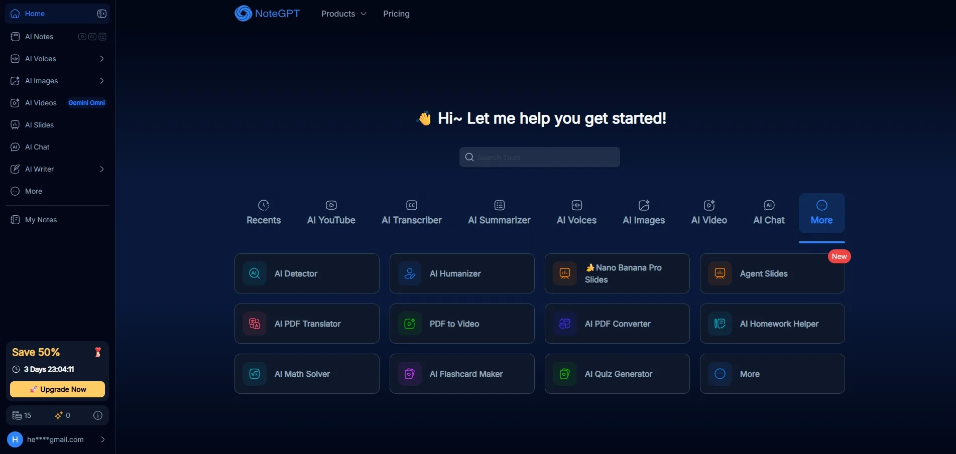Switch to the AI Images tab
956x454 pixels.
[644, 213]
